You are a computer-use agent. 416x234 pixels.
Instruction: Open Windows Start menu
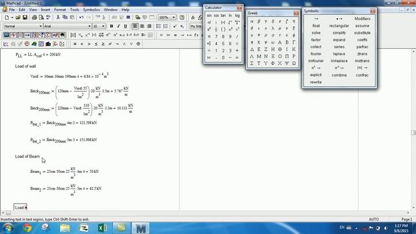(x=8, y=228)
